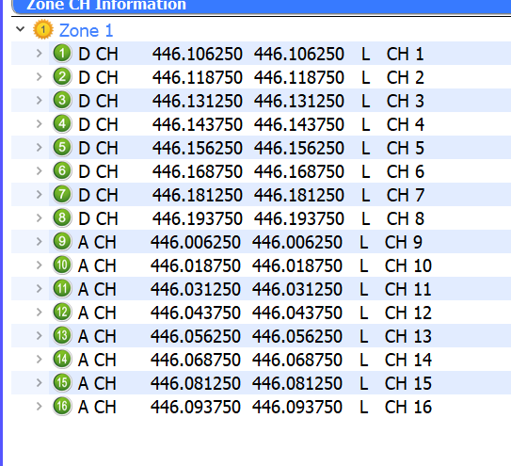
Task: Click the green number 9 channel icon
Action: tap(62, 242)
